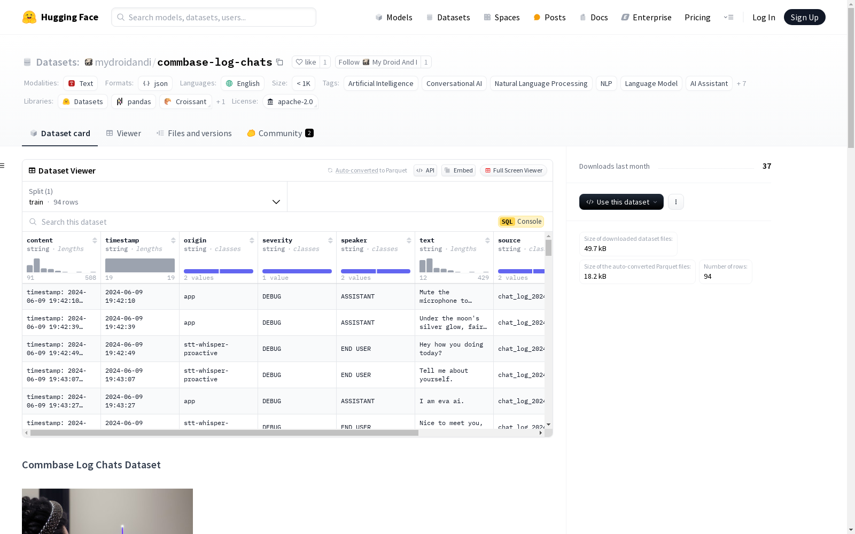Select the Dataset card tab
855x534 pixels.
(x=60, y=133)
